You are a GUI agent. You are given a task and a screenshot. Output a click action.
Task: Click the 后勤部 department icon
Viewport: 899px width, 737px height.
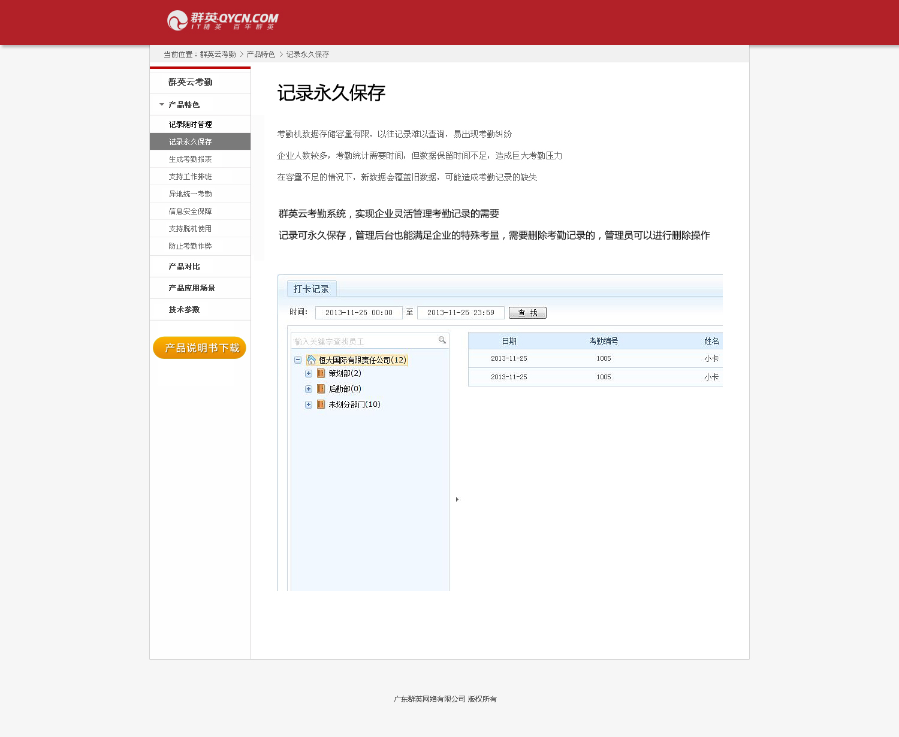[321, 389]
